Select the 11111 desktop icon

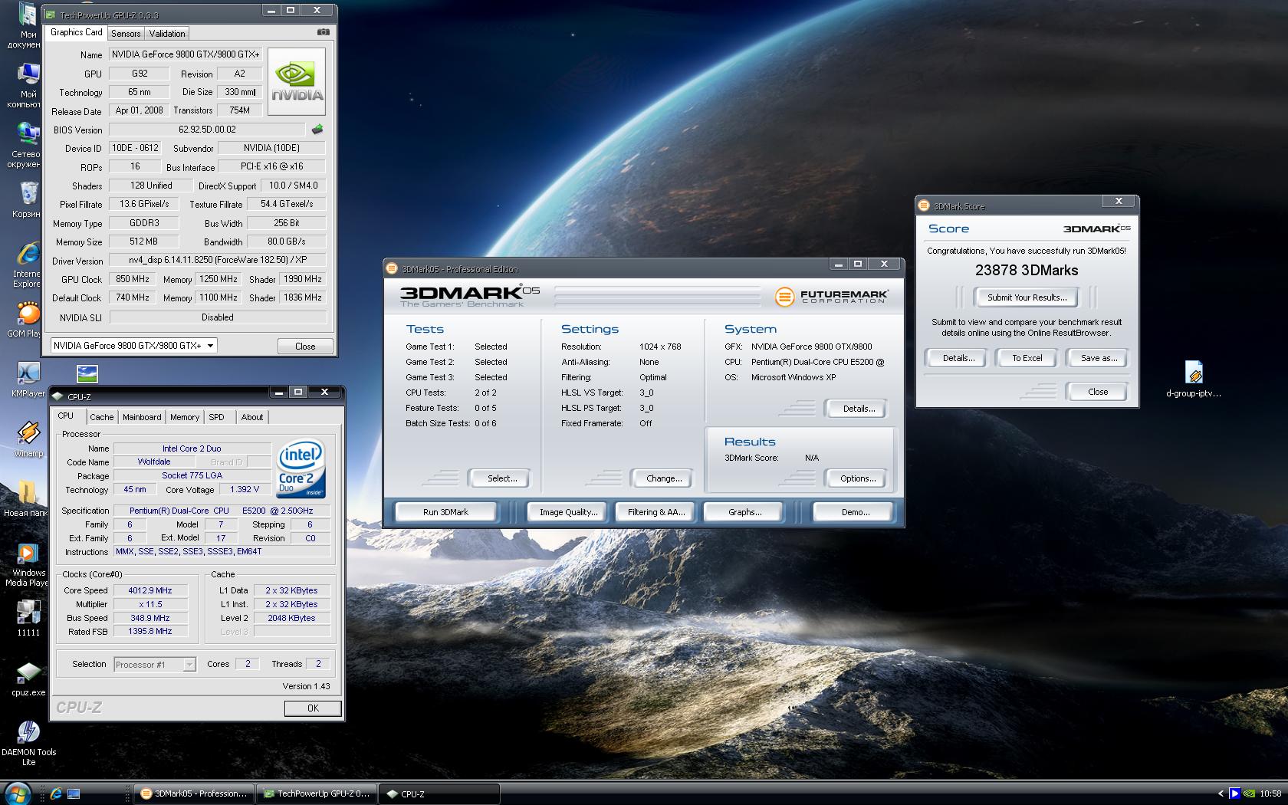(x=28, y=618)
